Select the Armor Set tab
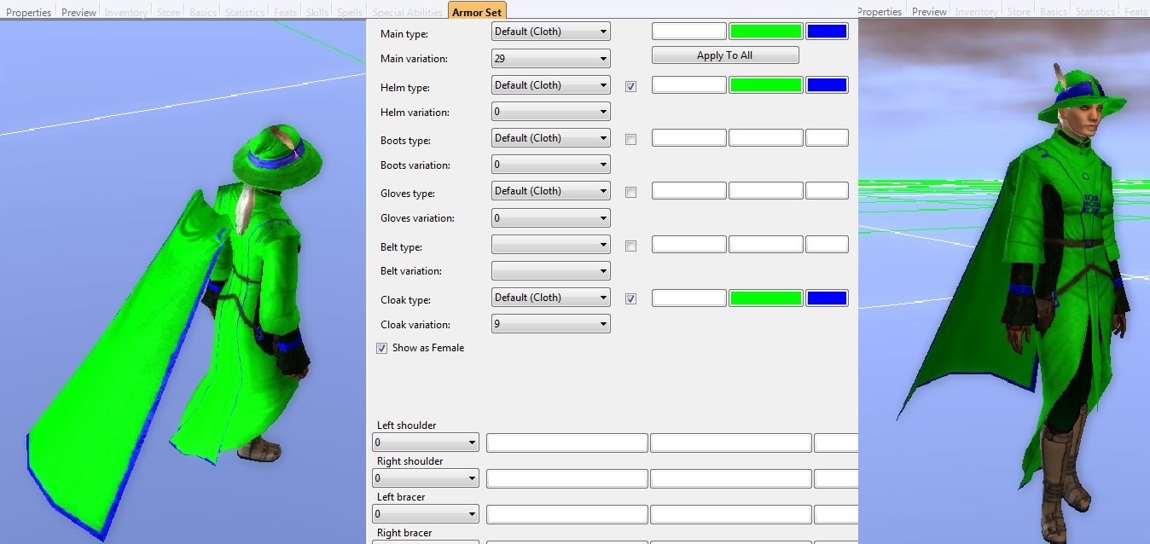 click(477, 12)
